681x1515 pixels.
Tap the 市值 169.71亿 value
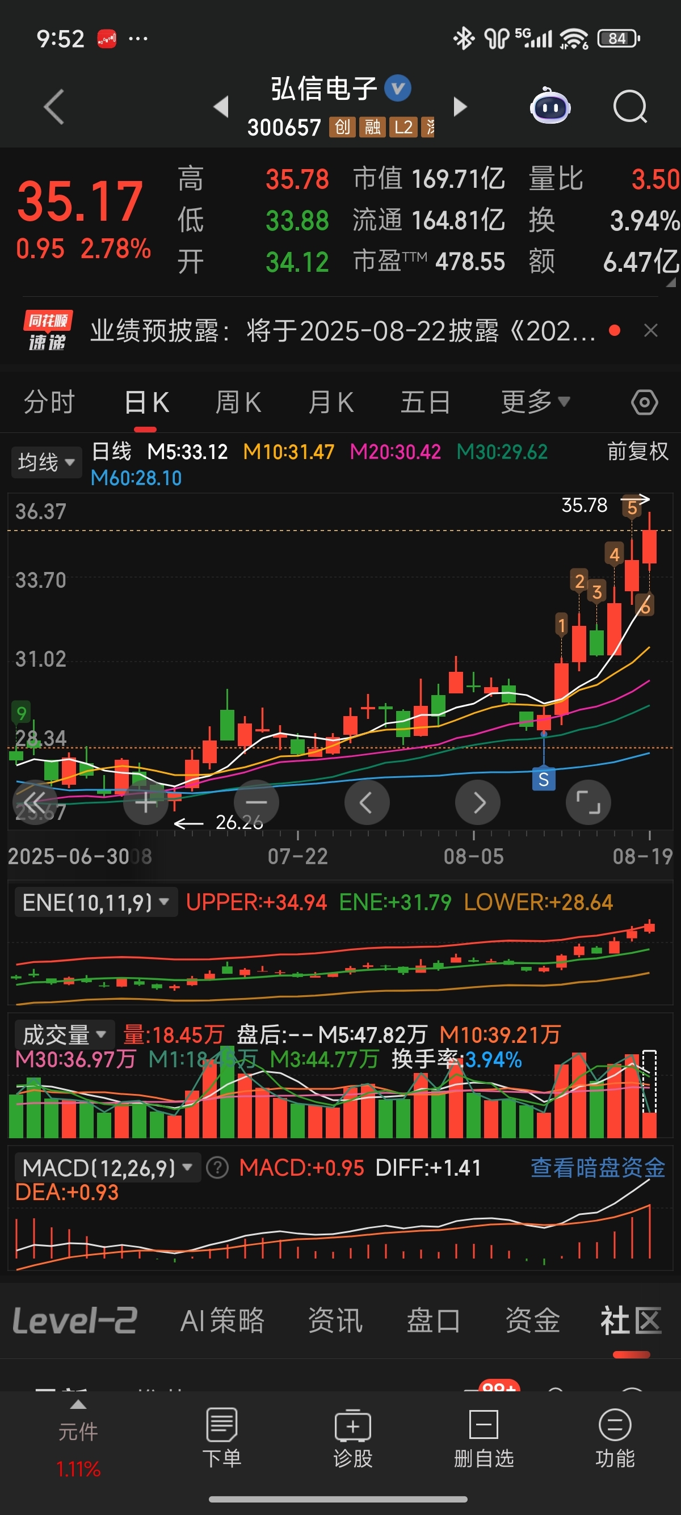click(457, 179)
